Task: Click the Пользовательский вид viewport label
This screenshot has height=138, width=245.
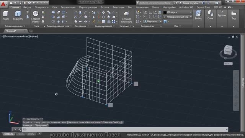Action: click(16, 36)
